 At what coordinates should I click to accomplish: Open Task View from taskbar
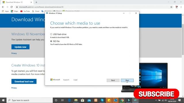click(62, 100)
